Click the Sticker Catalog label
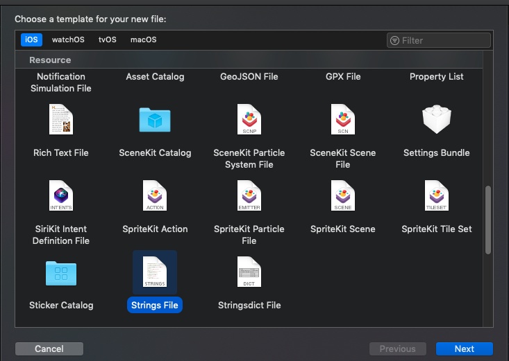The image size is (509, 361). tap(61, 306)
